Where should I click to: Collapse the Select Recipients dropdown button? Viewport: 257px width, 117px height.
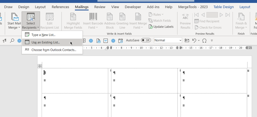tap(31, 21)
